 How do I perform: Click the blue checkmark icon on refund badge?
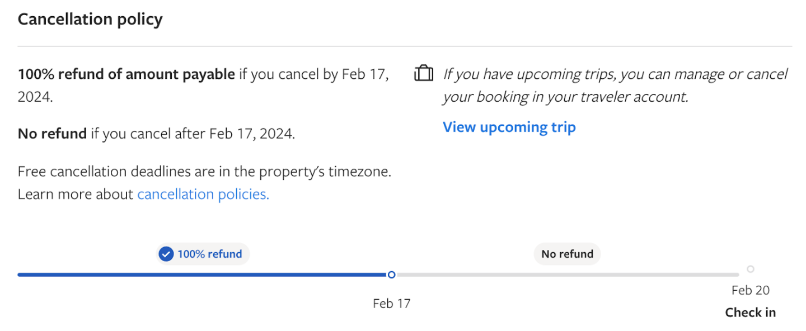point(166,254)
